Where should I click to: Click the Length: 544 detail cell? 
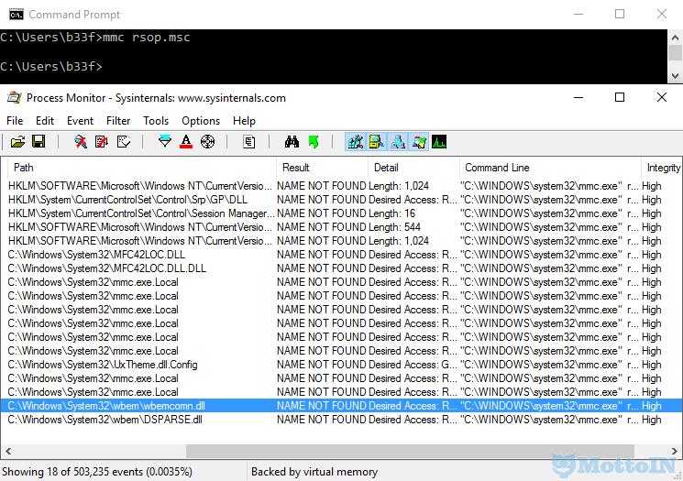click(x=394, y=227)
